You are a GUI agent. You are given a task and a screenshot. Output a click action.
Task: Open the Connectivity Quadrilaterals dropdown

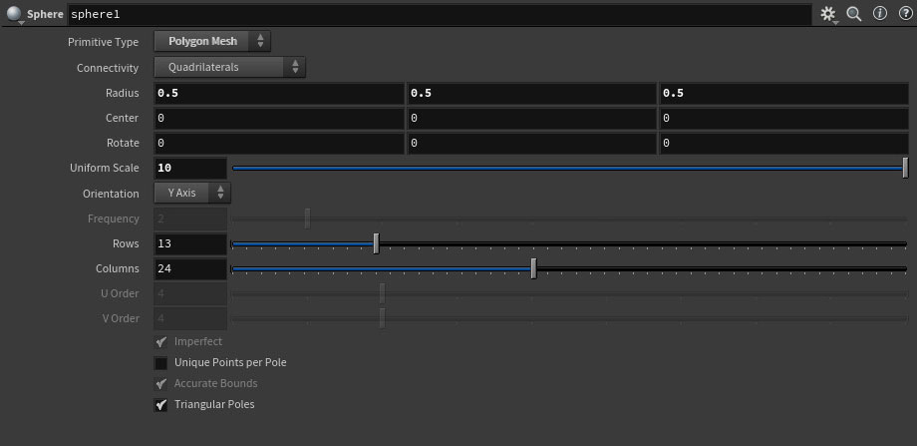pyautogui.click(x=230, y=67)
